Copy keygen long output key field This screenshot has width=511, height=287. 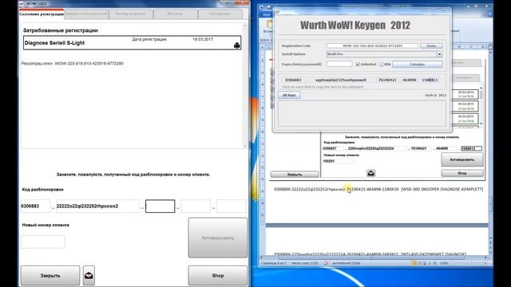click(x=341, y=80)
